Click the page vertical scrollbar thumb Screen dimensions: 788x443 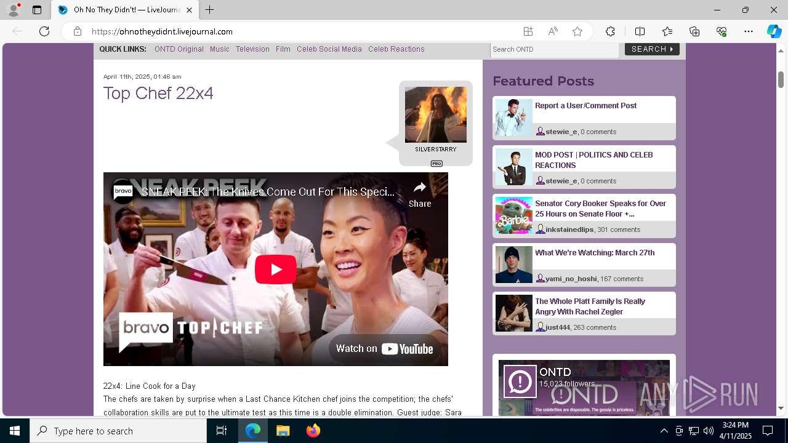[x=781, y=79]
